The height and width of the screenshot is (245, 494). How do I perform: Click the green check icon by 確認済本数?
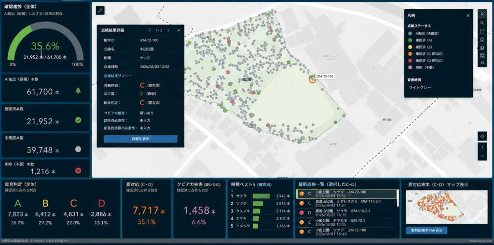[78, 120]
